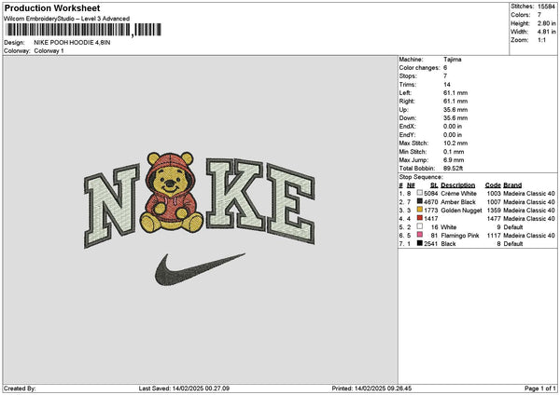Image resolution: width=560 pixels, height=395 pixels.
Task: Click stitch count "1773" in row 3
Action: 430,211
